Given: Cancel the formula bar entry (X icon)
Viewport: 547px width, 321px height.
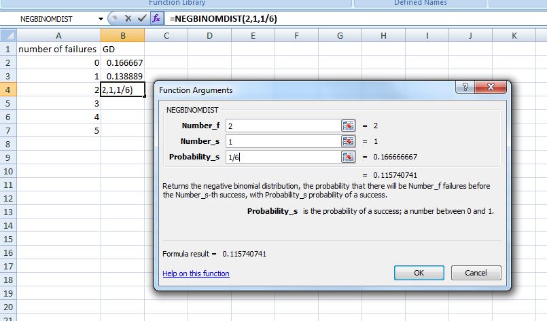Looking at the screenshot, I should [128, 18].
